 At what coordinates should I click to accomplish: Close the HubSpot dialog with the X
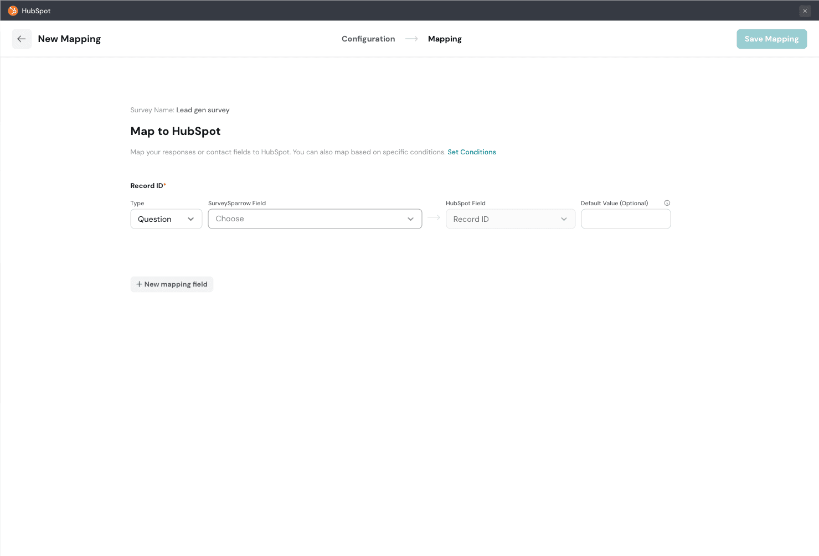point(805,11)
